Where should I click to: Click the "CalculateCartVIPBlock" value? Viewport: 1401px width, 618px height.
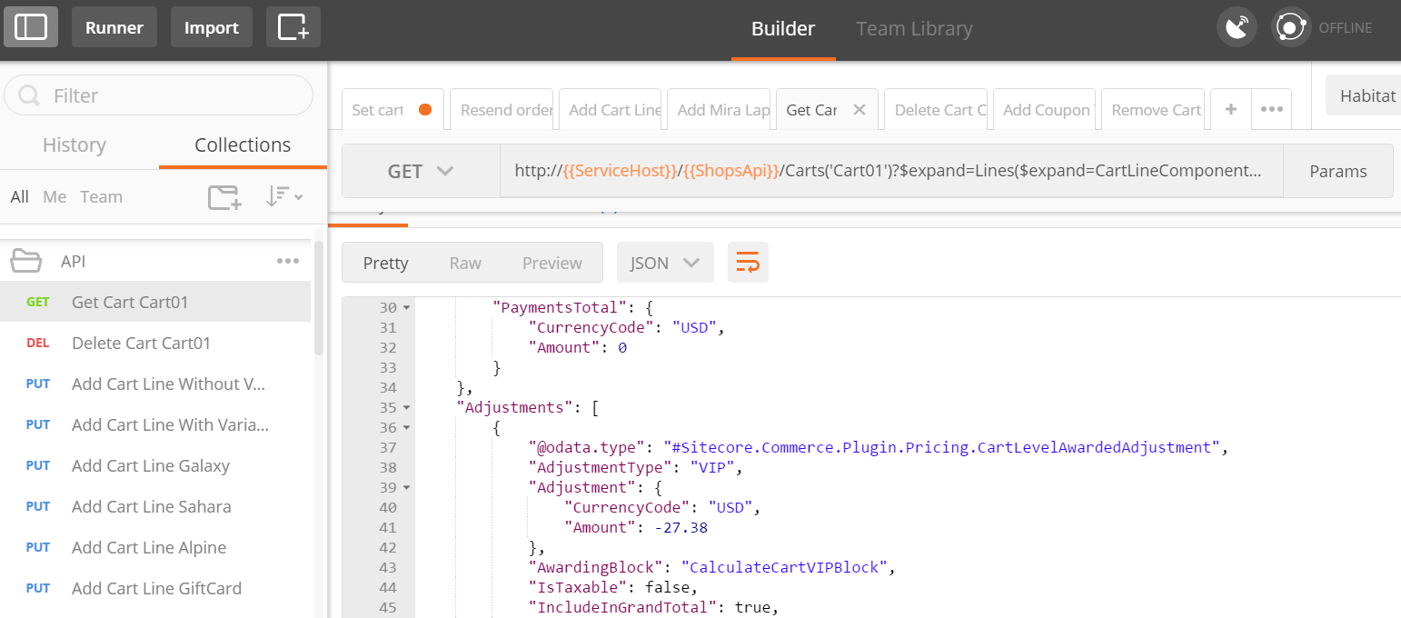tap(784, 567)
